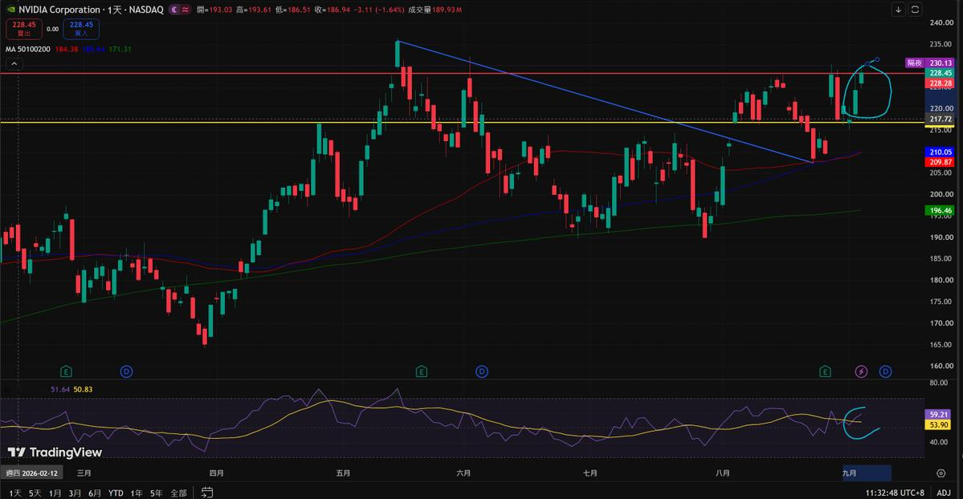
Task: Select the blue descending trend line
Action: coord(605,101)
